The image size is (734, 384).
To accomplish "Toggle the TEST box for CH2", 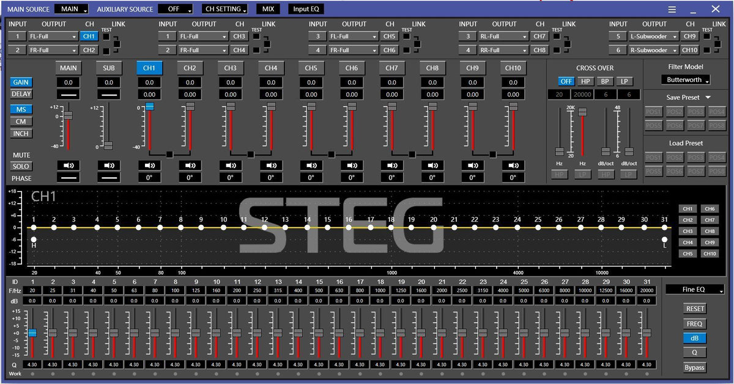I will [x=106, y=50].
